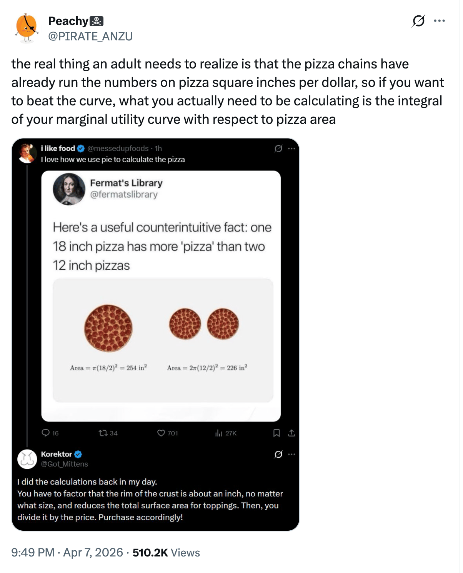Click the 9:49 PM Apr 7, 2026 timestamp
Image resolution: width=463 pixels, height=573 pixels.
coord(67,553)
